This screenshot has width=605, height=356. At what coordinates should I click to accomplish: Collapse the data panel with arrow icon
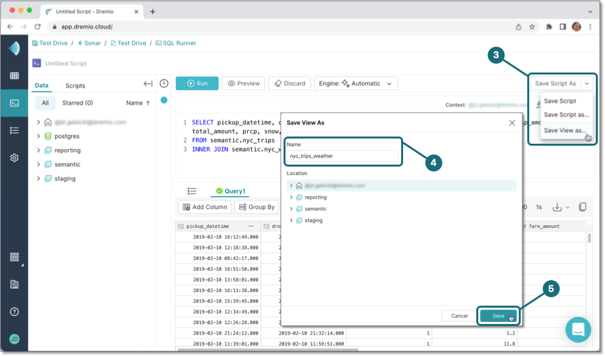coord(148,84)
